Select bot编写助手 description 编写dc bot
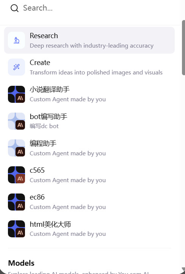 (44, 126)
